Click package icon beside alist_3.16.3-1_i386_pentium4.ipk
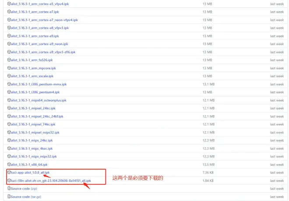Screen dimensions: 289x201 coord(9,92)
